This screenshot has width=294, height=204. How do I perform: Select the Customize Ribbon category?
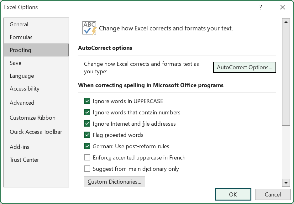tap(33, 118)
